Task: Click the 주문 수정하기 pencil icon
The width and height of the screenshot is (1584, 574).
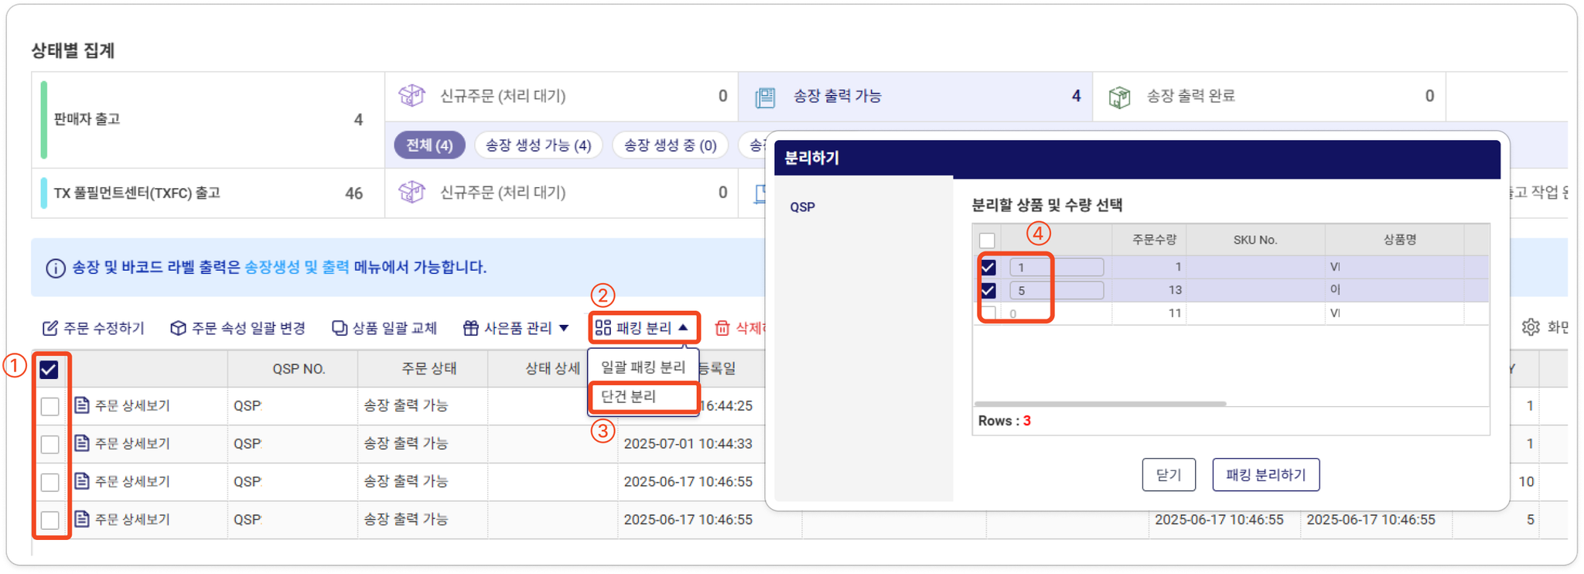Action: 50,328
